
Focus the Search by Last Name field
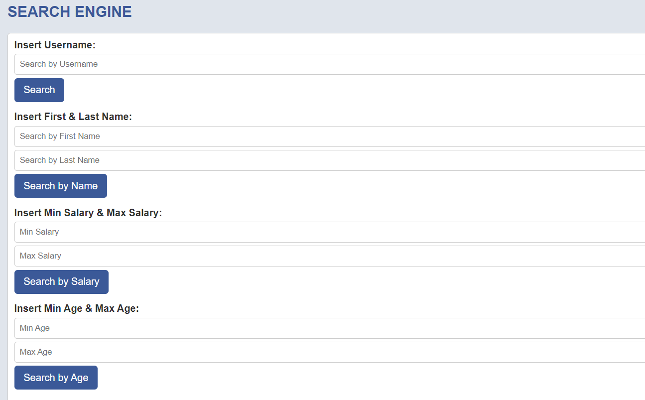(330, 160)
